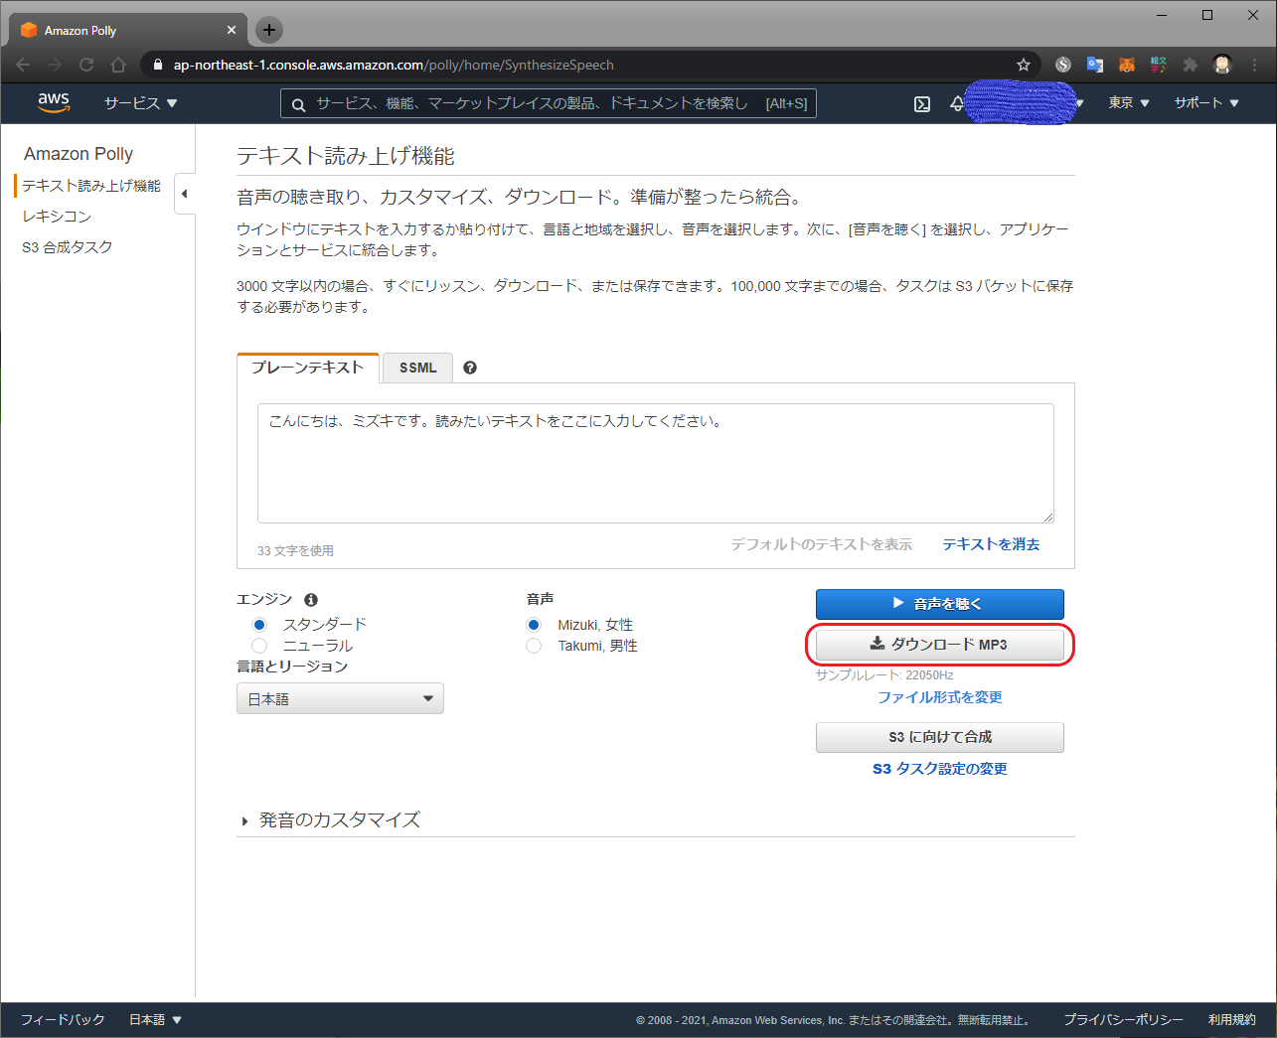
Task: Click サンプルレート: 22050Hz text
Action: click(x=884, y=675)
